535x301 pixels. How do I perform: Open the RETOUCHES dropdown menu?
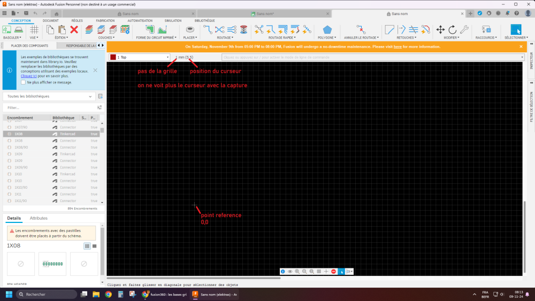407,37
